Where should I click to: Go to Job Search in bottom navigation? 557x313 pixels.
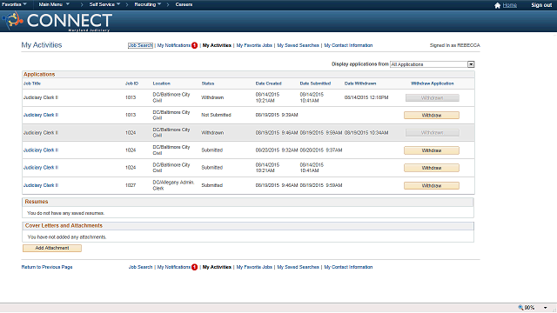point(140,267)
